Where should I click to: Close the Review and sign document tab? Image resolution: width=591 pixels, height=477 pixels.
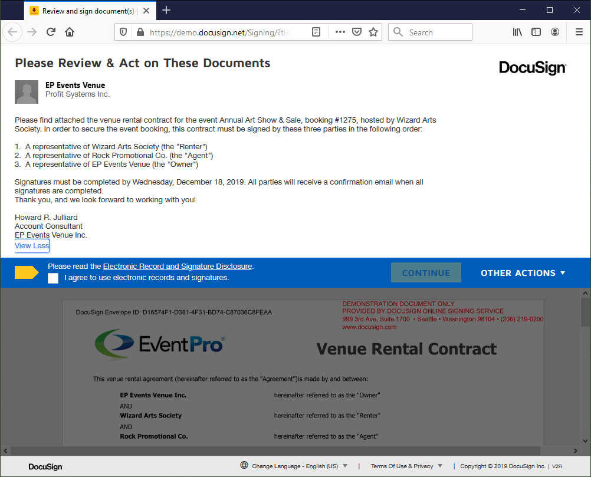(x=146, y=11)
